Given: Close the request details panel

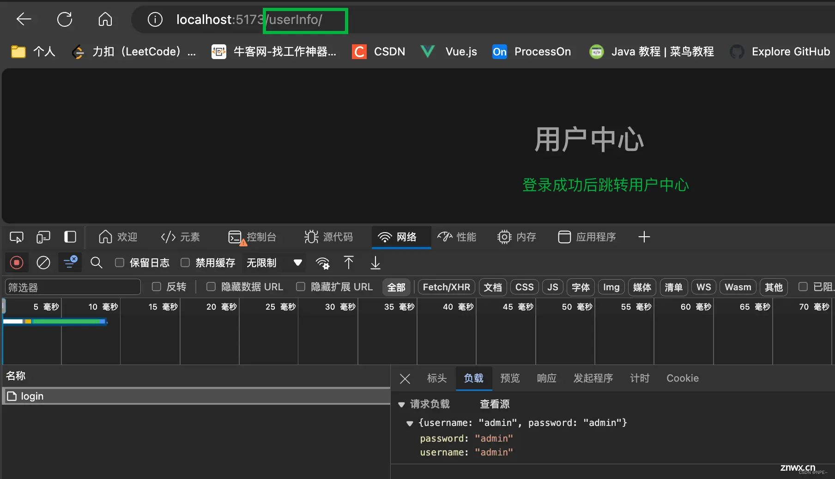Looking at the screenshot, I should (x=405, y=379).
